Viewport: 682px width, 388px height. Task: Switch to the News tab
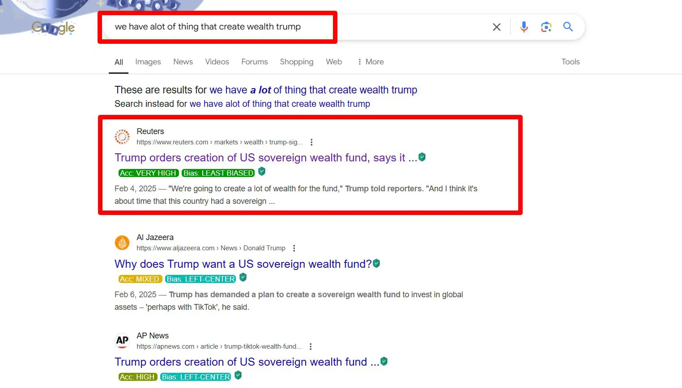183,62
